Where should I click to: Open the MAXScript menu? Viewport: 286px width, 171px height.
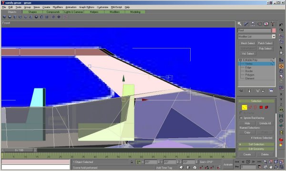pyautogui.click(x=116, y=7)
